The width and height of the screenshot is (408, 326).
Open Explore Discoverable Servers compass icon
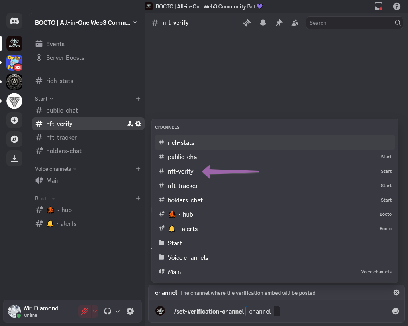[14, 139]
